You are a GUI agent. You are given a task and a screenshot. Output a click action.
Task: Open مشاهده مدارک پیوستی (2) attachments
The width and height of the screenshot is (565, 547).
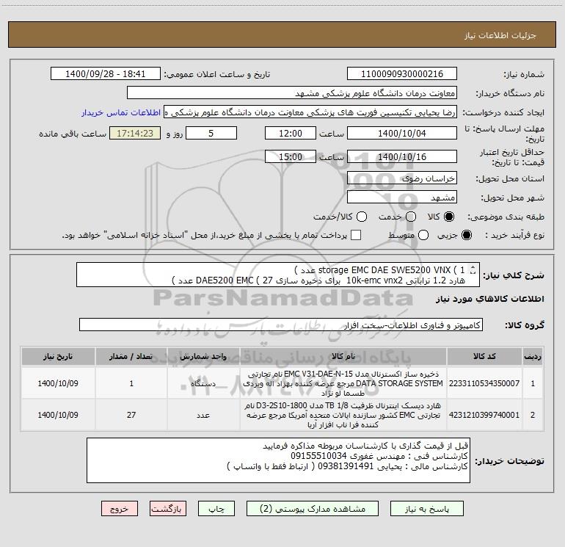click(x=313, y=508)
